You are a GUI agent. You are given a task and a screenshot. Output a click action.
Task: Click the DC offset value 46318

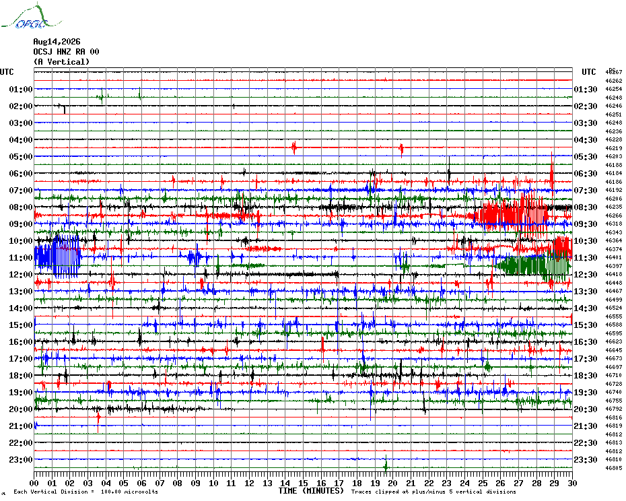tap(614, 224)
